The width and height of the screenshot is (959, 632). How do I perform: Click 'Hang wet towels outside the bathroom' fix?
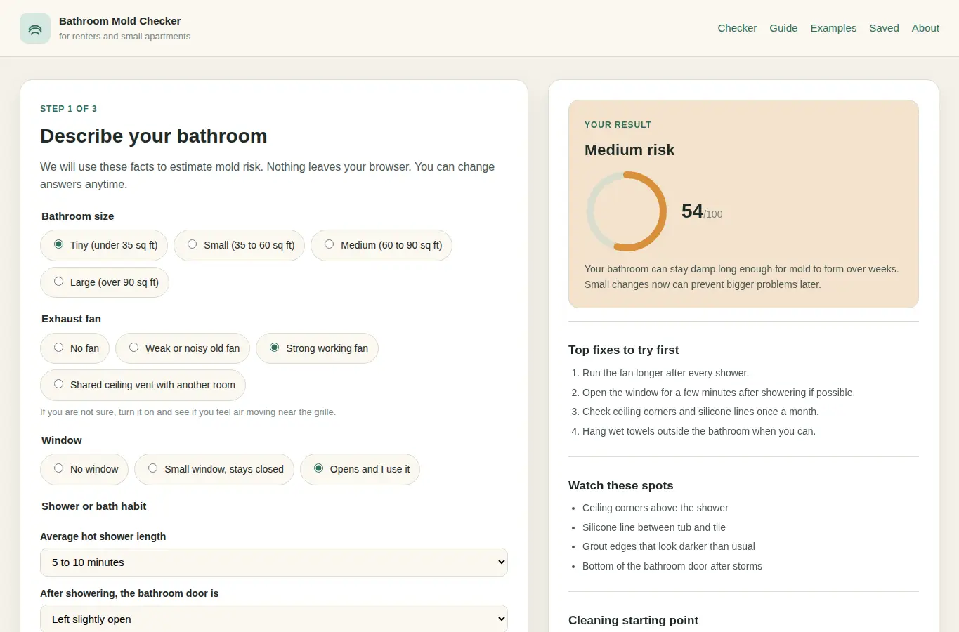[699, 431]
